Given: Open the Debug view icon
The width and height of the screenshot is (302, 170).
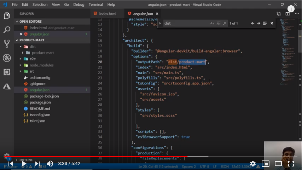Looking at the screenshot, I should coord(6,58).
